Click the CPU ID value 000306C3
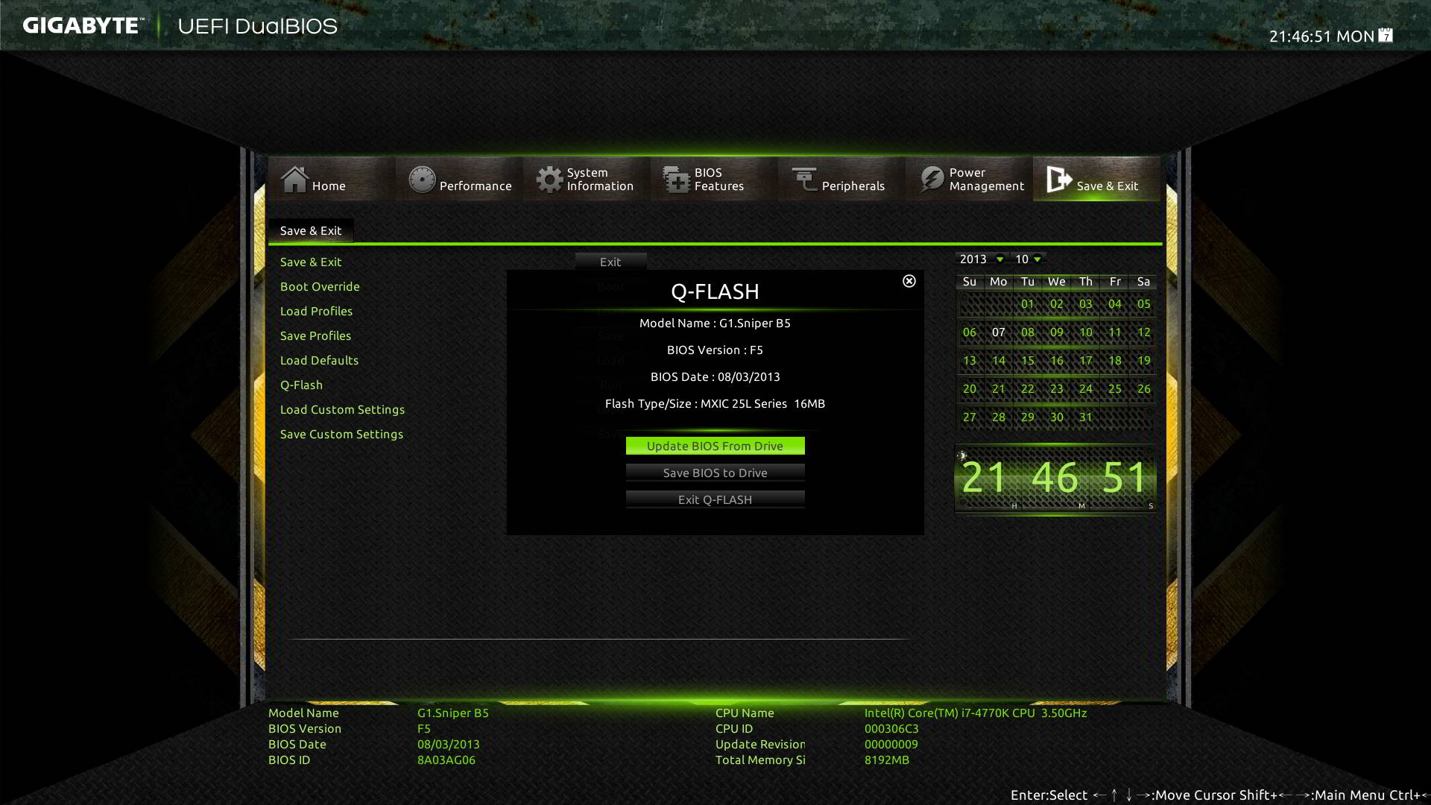Viewport: 1431px width, 805px height. click(891, 728)
